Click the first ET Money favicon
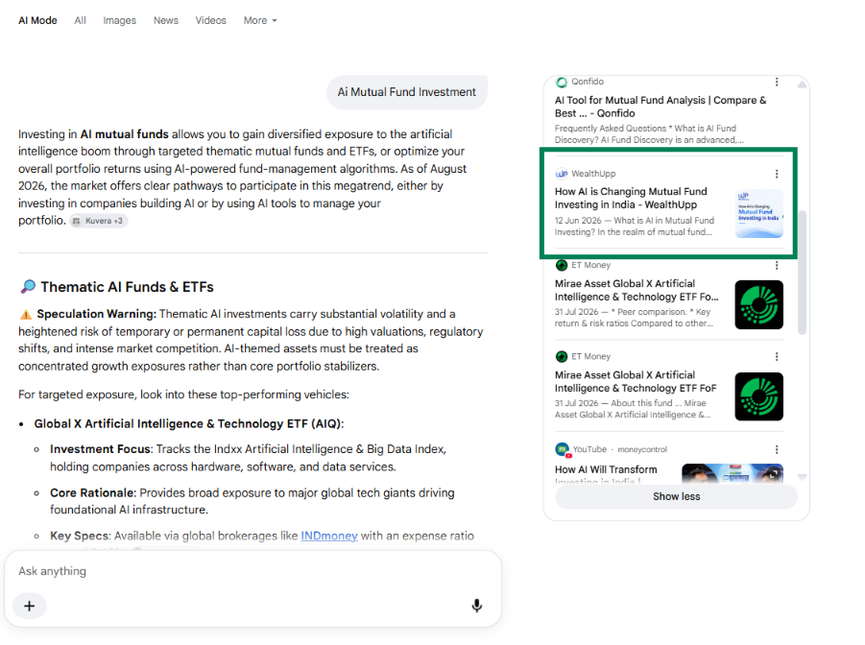This screenshot has width=865, height=645. (562, 266)
